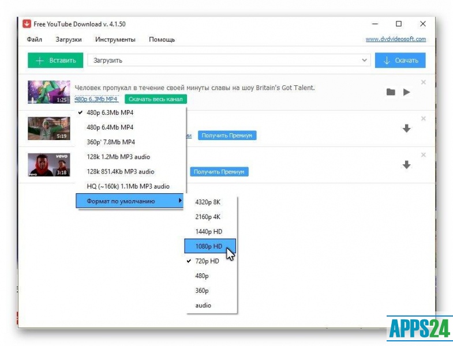Set default format to 360p in submenu

tap(210, 291)
